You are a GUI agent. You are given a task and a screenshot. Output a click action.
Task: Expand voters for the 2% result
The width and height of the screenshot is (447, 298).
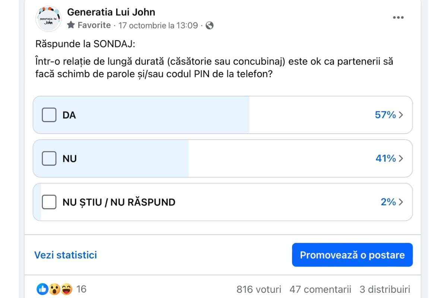pyautogui.click(x=392, y=202)
